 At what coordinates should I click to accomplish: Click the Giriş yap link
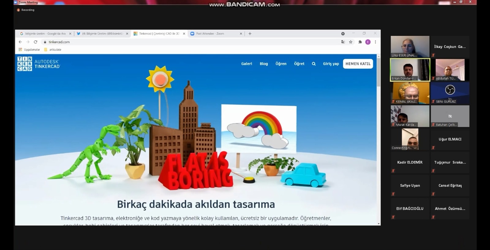331,64
